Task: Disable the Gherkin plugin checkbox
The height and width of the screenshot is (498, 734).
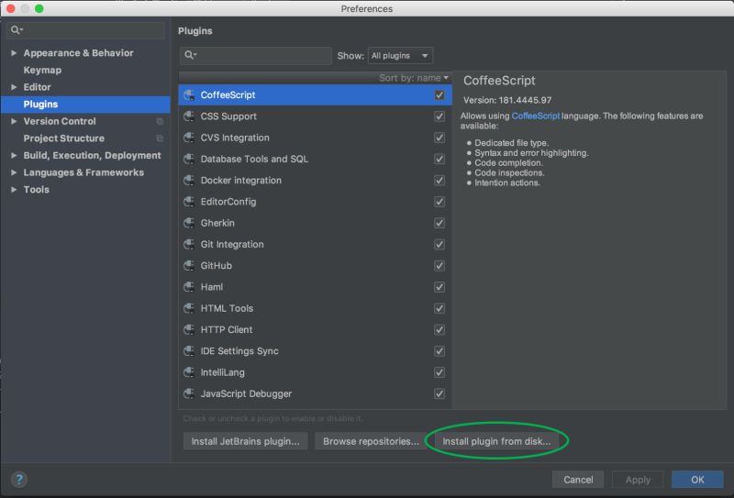Action: (439, 223)
